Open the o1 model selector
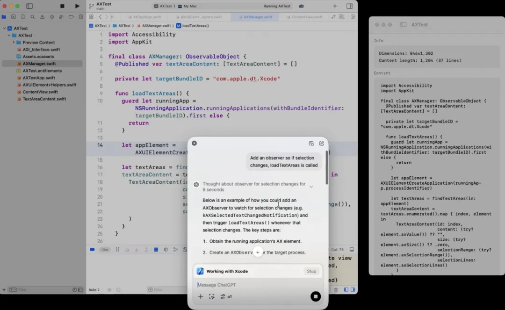 (x=226, y=296)
